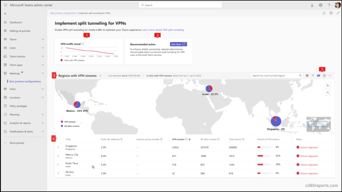Sort by the VPN streams down arrow
342x192 pixels.
point(190,139)
